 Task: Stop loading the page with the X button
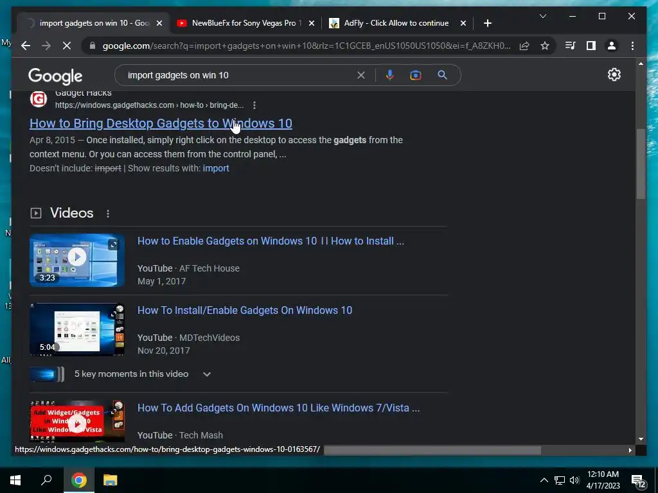pyautogui.click(x=67, y=46)
